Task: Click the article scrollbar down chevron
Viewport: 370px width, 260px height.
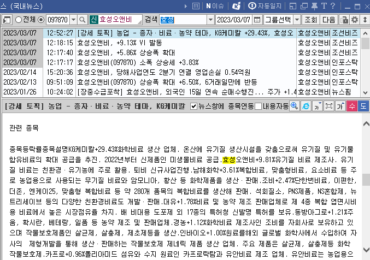Action: click(x=366, y=250)
